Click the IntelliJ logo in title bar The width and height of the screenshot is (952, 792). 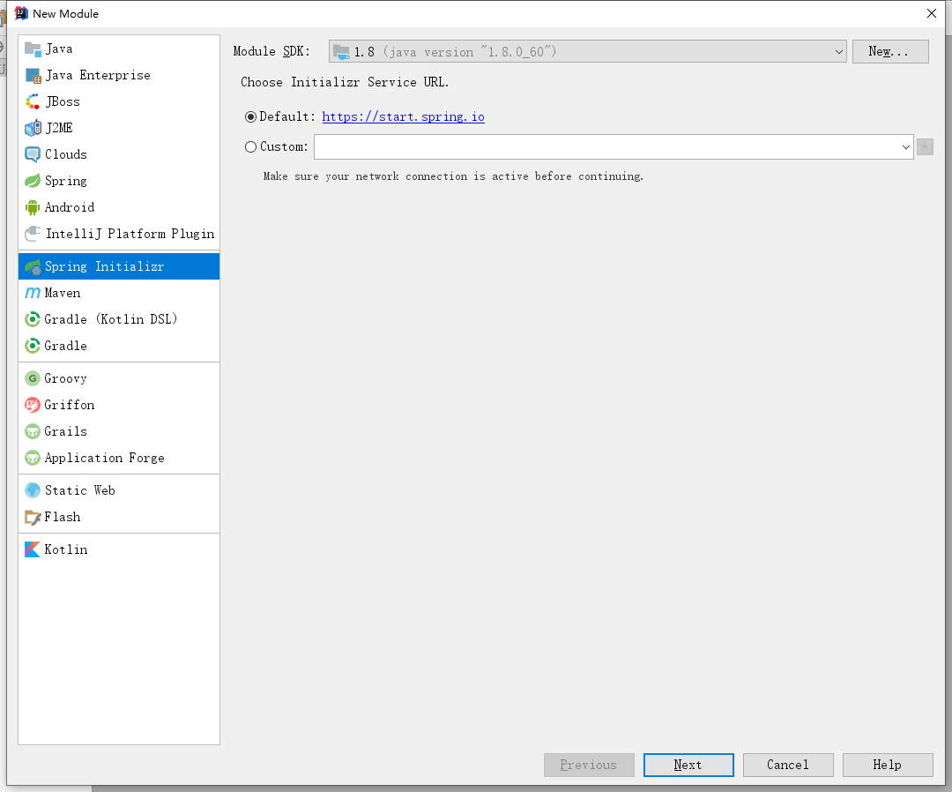[x=21, y=13]
